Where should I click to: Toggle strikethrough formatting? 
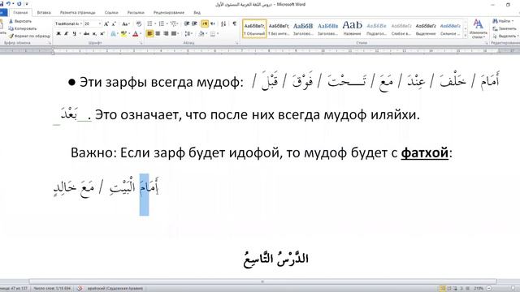coord(86,33)
